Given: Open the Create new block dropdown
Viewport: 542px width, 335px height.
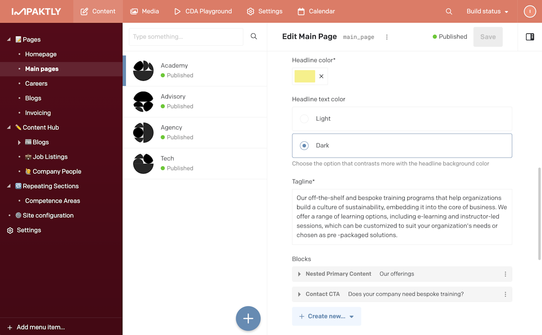Looking at the screenshot, I should (x=327, y=316).
